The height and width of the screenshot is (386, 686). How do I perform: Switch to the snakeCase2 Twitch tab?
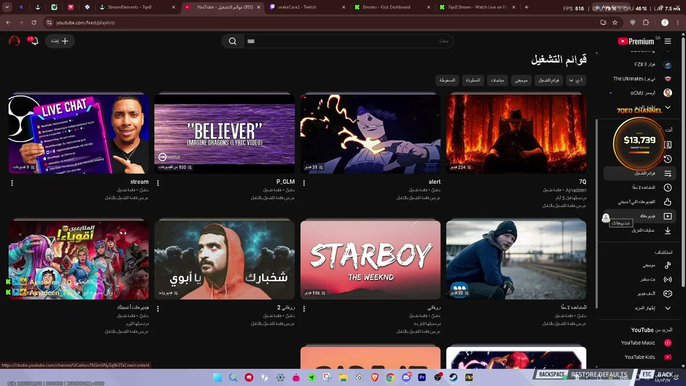coord(308,8)
